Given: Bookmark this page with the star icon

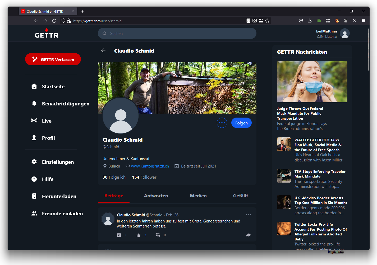Looking at the screenshot, I should pos(267,21).
